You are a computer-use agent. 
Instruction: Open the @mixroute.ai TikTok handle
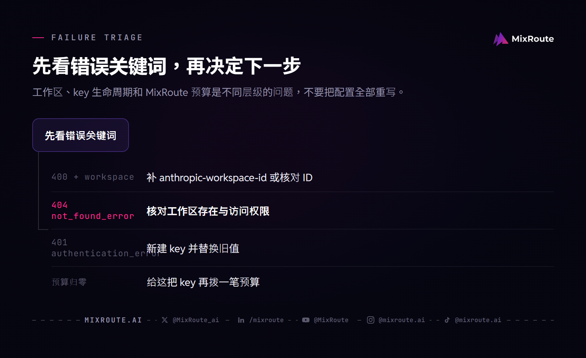point(478,320)
